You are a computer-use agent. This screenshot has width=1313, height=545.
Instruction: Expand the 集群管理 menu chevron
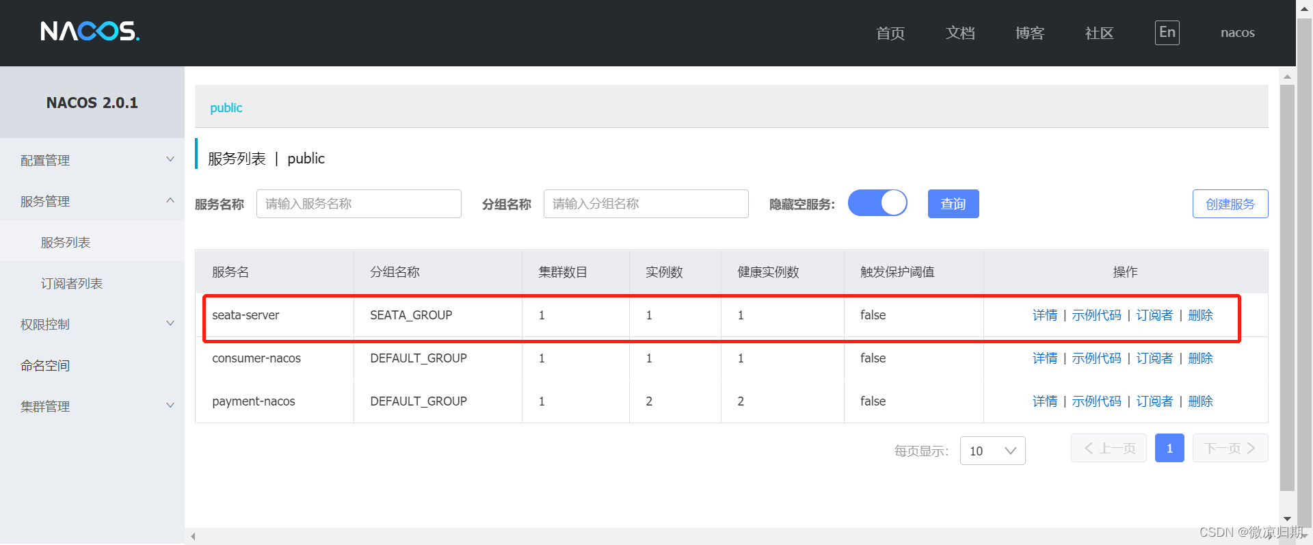(170, 406)
